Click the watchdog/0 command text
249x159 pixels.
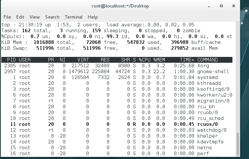point(212,130)
